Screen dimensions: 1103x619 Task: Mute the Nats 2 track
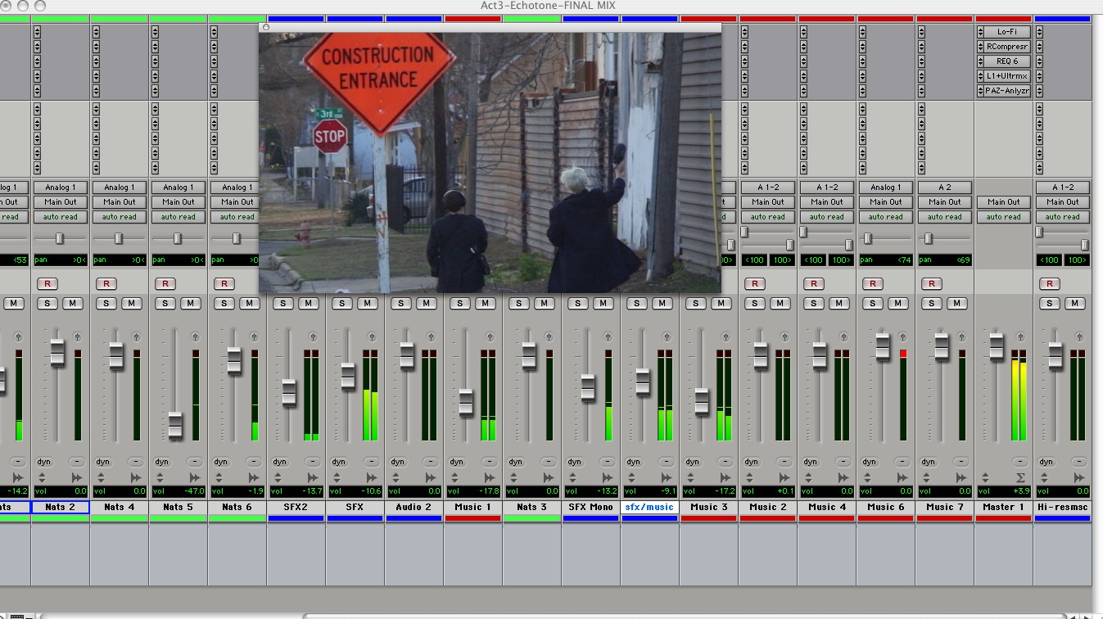click(x=73, y=304)
